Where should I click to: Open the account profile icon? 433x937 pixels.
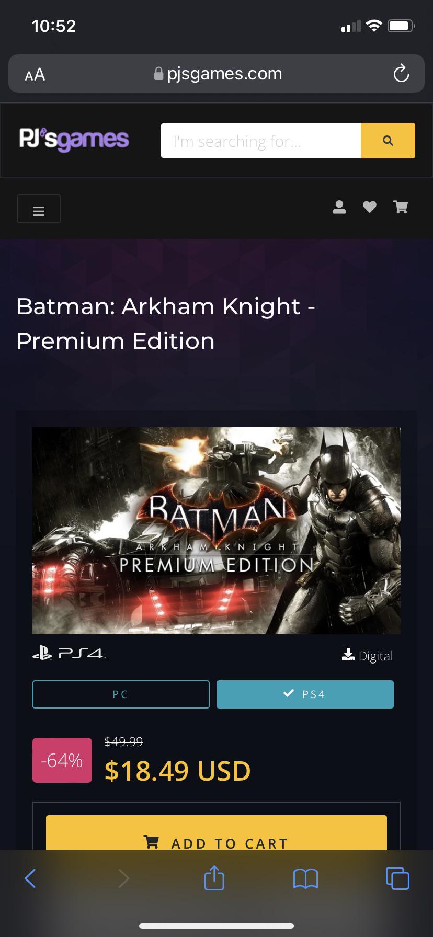coord(339,207)
